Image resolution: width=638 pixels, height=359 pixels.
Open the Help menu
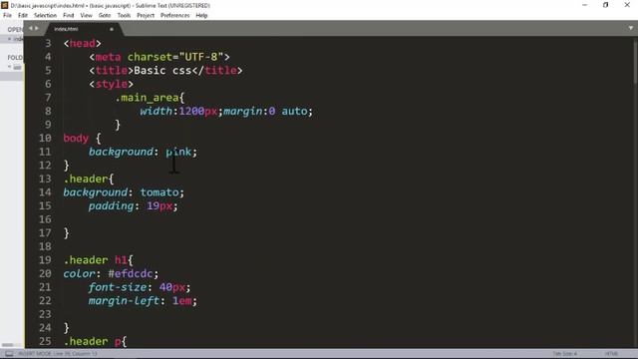201,16
